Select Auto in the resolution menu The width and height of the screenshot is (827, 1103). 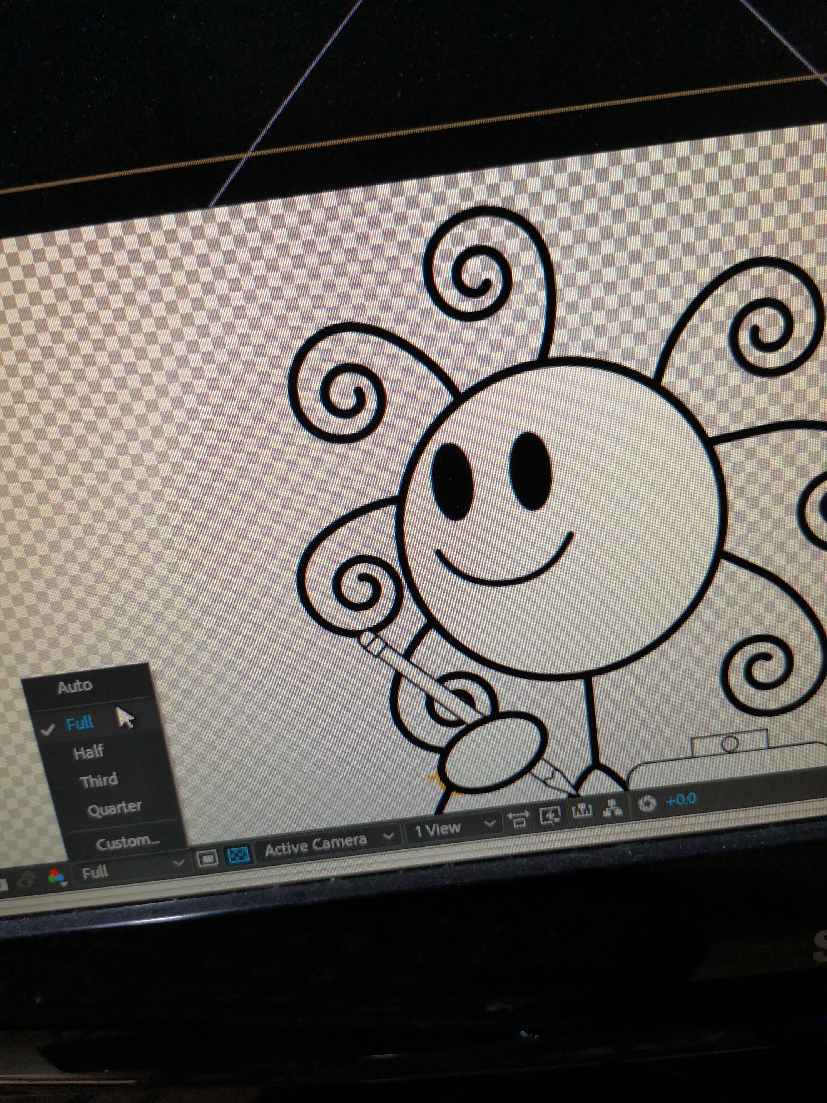(x=75, y=687)
